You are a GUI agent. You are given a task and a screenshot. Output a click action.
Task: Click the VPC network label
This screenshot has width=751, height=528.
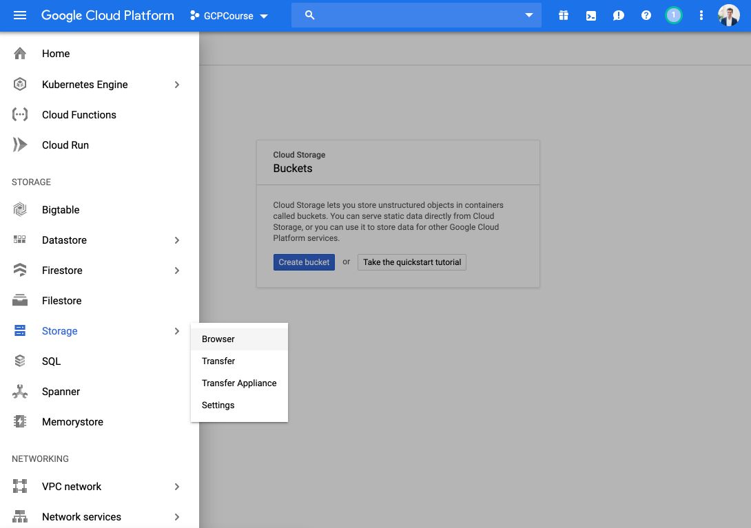(x=72, y=487)
